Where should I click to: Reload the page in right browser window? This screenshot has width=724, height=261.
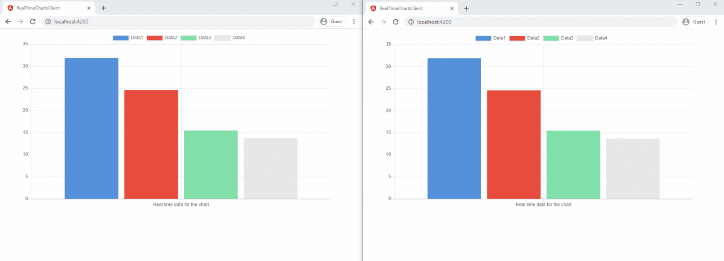coord(395,22)
